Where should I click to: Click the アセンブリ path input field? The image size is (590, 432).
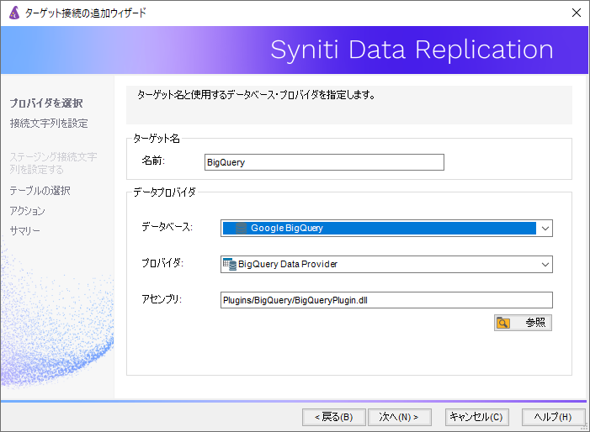click(x=386, y=300)
